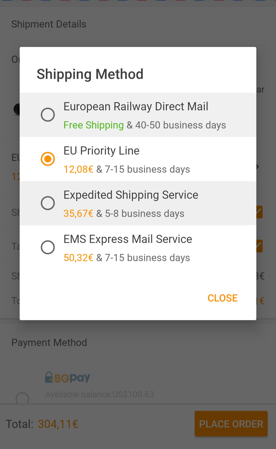The image size is (276, 449).
Task: Tap the Place Order button
Action: pyautogui.click(x=231, y=424)
